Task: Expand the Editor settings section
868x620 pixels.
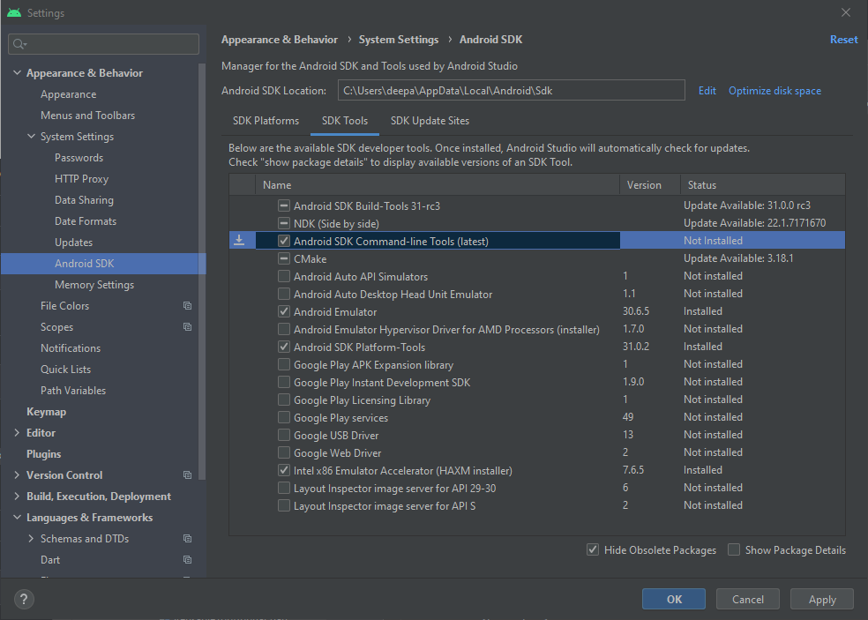Action: click(17, 432)
